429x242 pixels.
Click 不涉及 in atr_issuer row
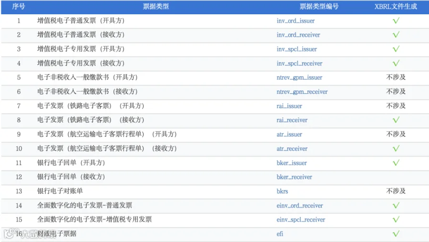(x=396, y=134)
